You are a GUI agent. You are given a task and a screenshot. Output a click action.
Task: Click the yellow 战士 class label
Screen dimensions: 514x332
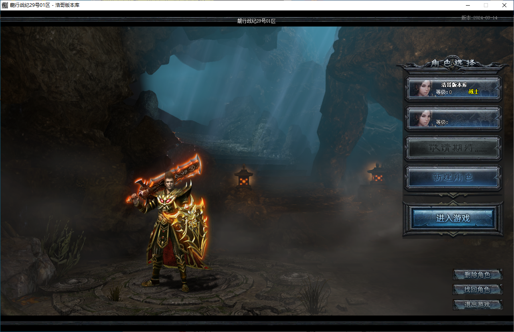pos(474,92)
